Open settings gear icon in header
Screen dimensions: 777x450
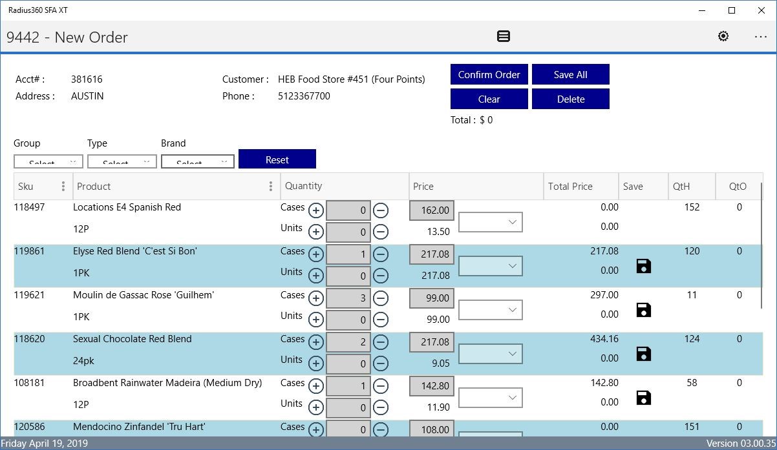pos(723,36)
